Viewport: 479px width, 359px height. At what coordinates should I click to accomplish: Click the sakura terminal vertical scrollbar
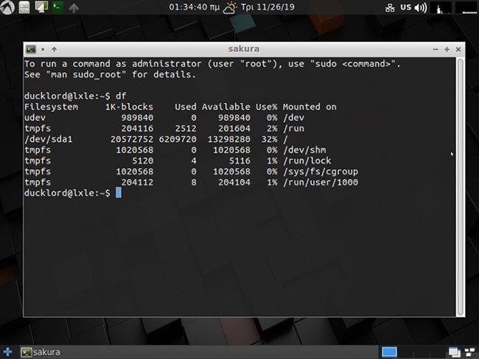tap(461, 187)
